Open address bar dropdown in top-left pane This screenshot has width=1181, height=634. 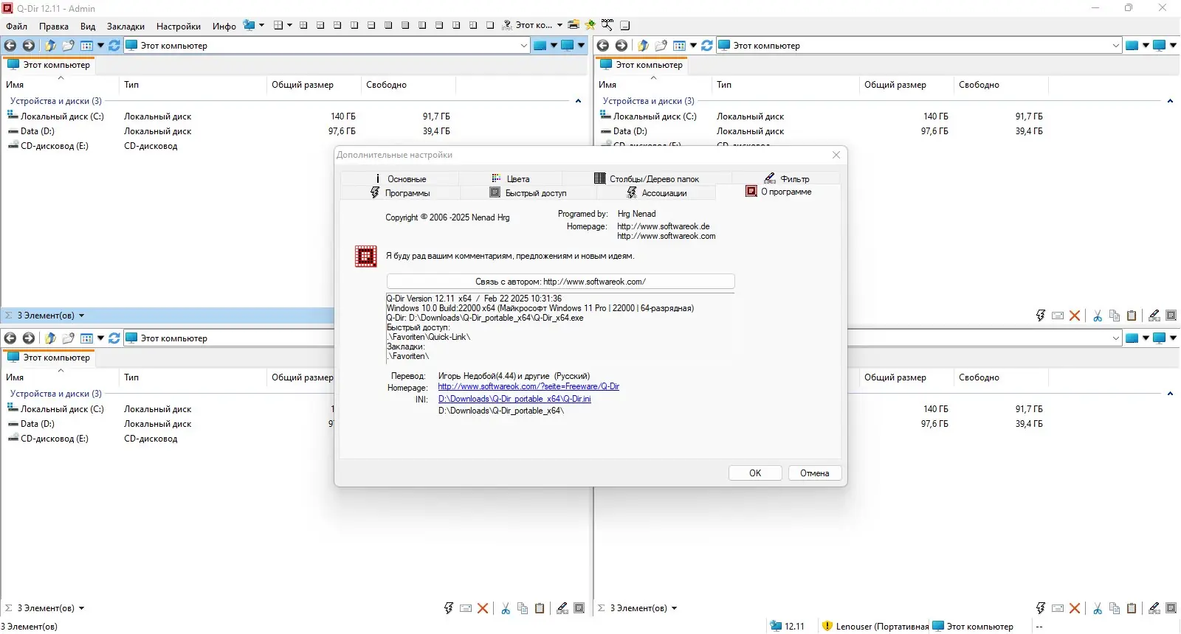(524, 46)
